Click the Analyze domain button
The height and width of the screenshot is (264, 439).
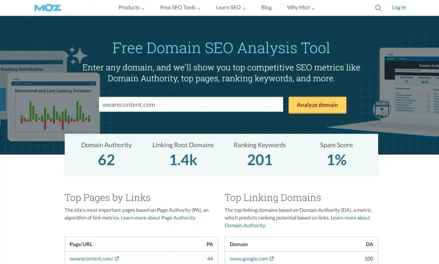(x=317, y=105)
